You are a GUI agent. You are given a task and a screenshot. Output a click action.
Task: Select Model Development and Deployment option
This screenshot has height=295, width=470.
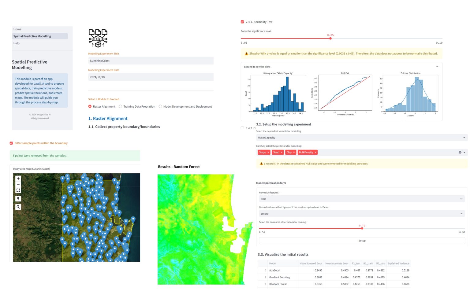click(x=160, y=106)
